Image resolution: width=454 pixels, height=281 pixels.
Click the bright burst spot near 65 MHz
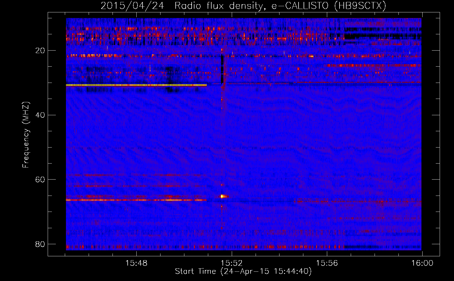(223, 196)
